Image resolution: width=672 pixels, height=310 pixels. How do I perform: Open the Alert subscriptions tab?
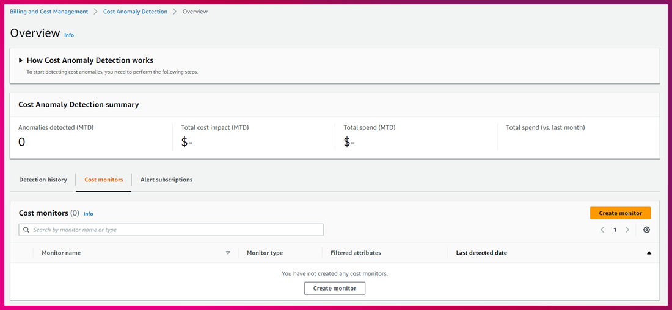click(x=166, y=180)
